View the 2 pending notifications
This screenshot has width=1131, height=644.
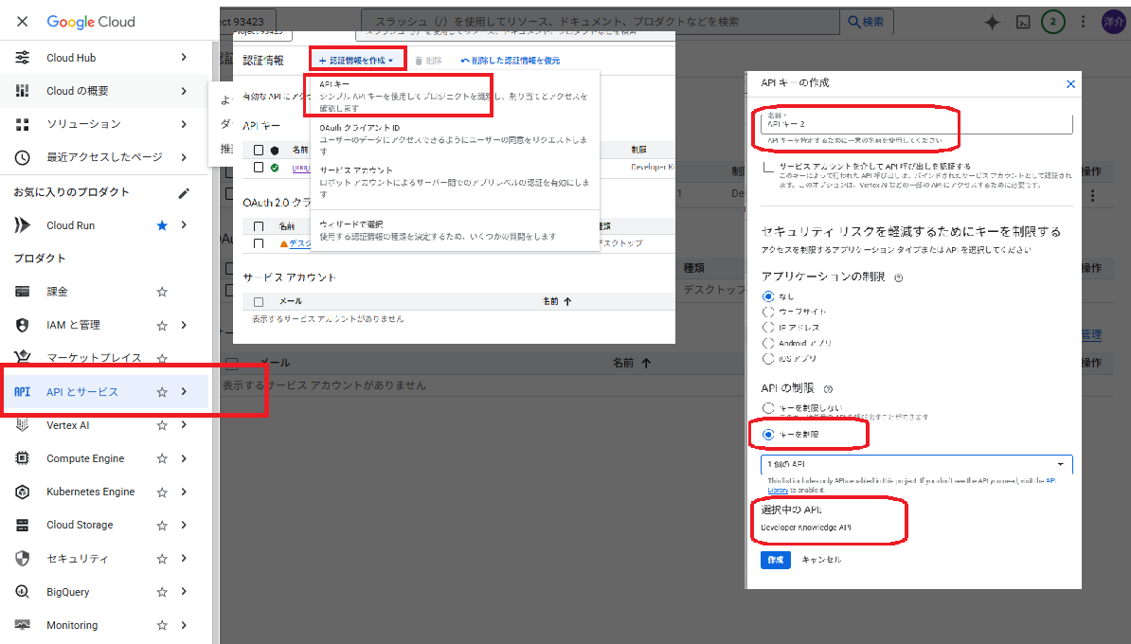(1053, 21)
